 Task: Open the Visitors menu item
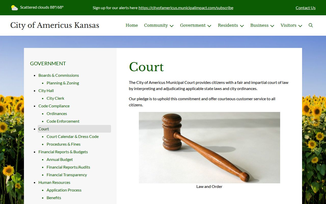click(288, 25)
